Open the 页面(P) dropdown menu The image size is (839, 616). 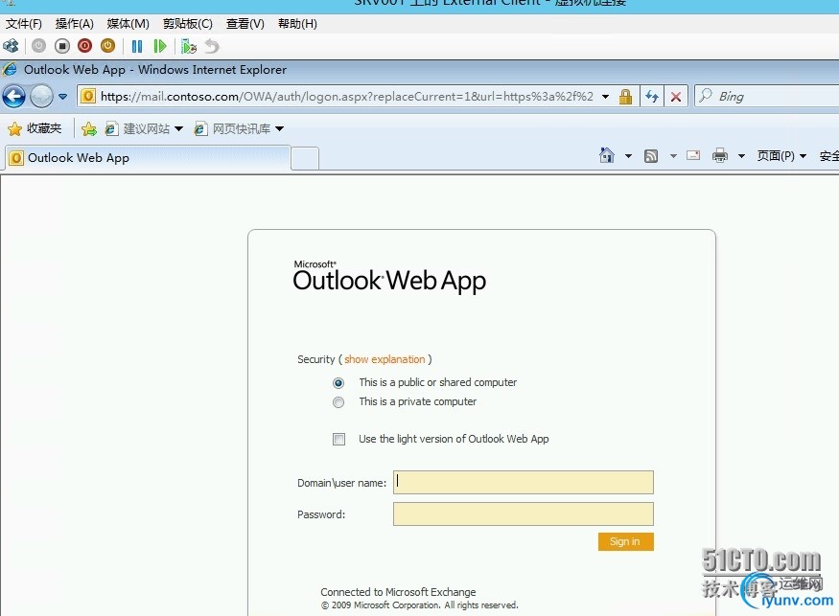[x=781, y=156]
